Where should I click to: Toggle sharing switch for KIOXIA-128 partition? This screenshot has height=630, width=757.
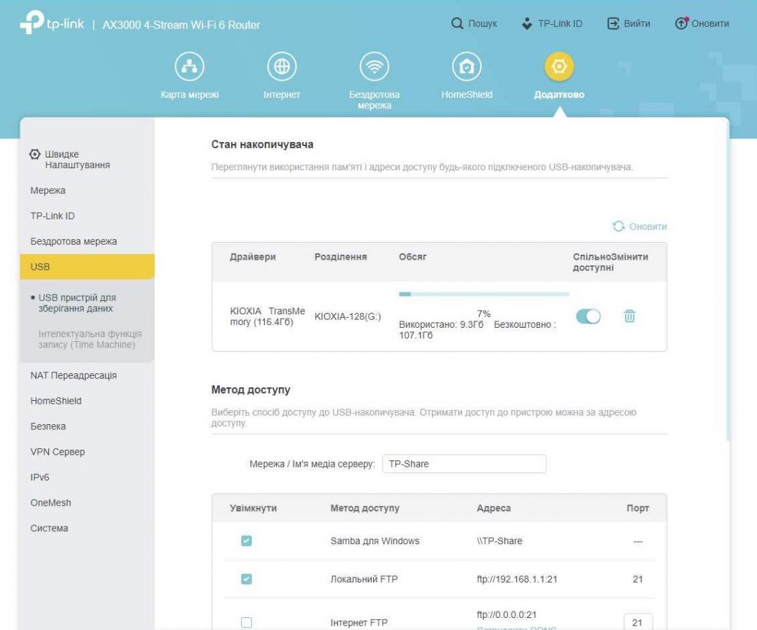pyautogui.click(x=588, y=316)
